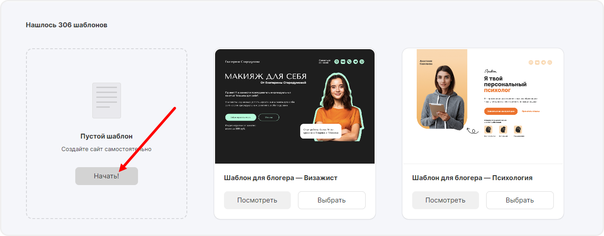
Task: Click the blank document icon in the empty template card
Action: (x=106, y=101)
